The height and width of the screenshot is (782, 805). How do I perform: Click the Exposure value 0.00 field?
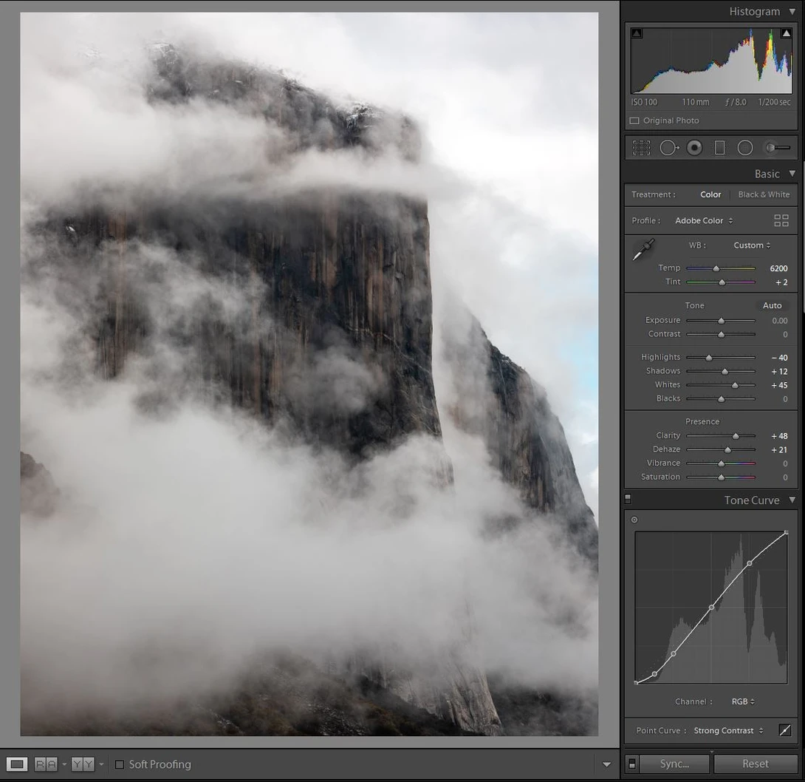tap(779, 321)
